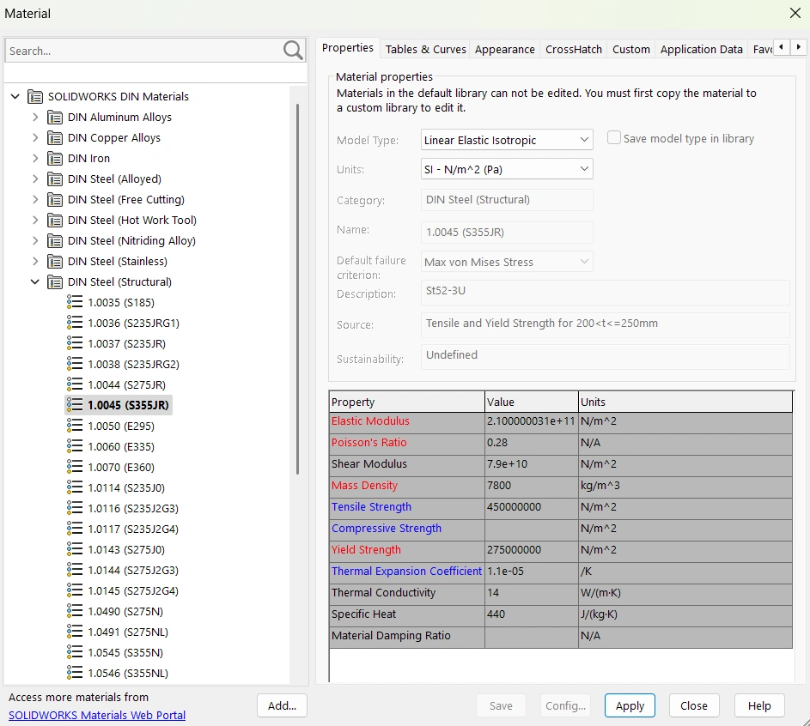Click the material icon beside 1.0036 (S235JRG1)
The width and height of the screenshot is (810, 726).
75,323
